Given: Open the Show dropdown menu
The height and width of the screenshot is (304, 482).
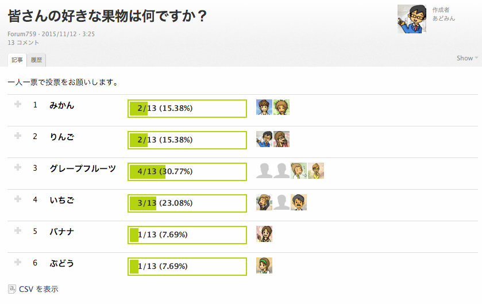Looking at the screenshot, I should [x=466, y=58].
